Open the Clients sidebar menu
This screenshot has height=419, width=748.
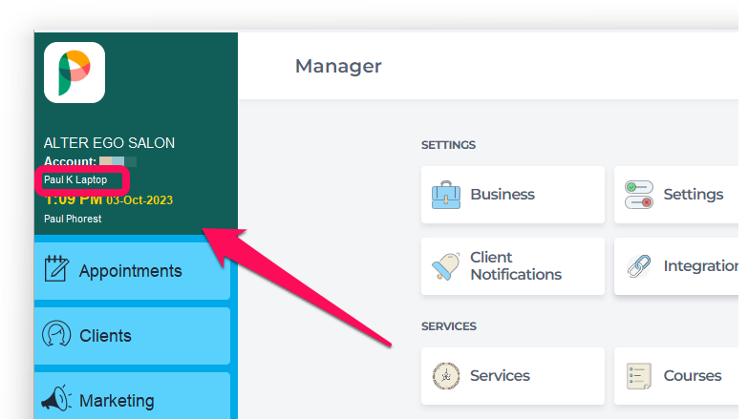pyautogui.click(x=132, y=336)
